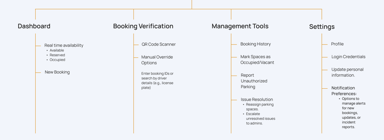Select the 'Profile' item under Settings

(337, 44)
